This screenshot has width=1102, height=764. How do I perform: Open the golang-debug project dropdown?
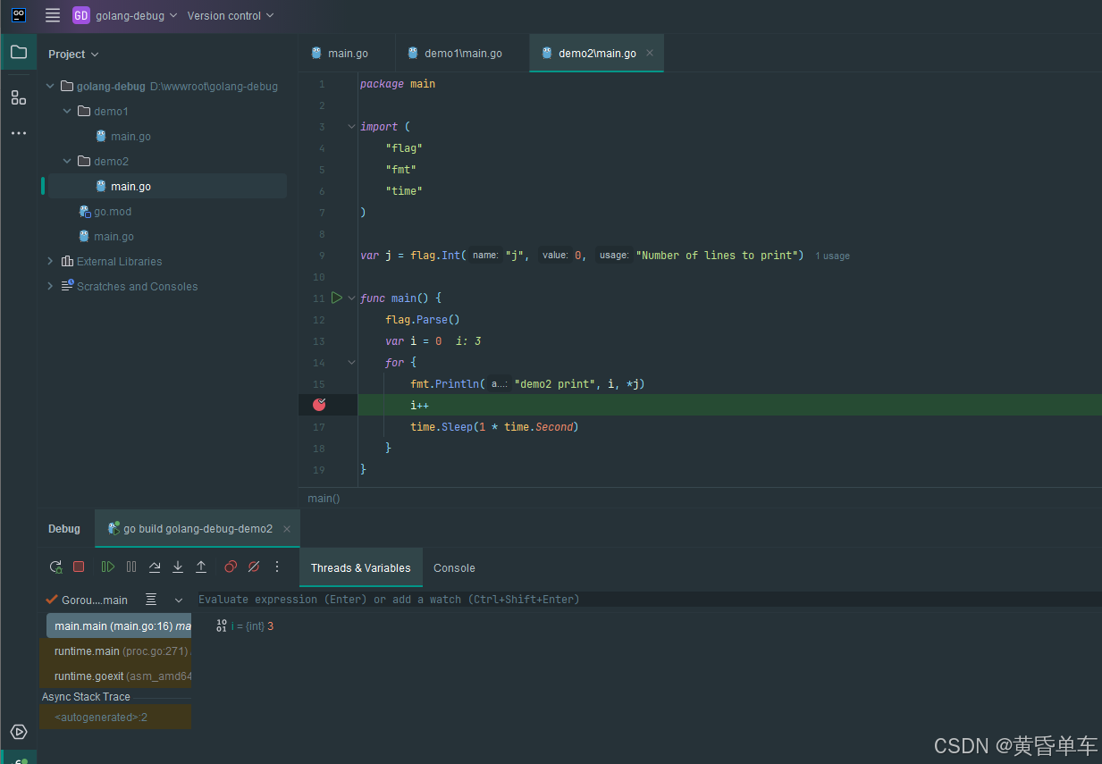(125, 15)
